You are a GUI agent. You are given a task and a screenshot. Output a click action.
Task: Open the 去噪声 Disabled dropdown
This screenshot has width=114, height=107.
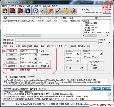(78, 60)
